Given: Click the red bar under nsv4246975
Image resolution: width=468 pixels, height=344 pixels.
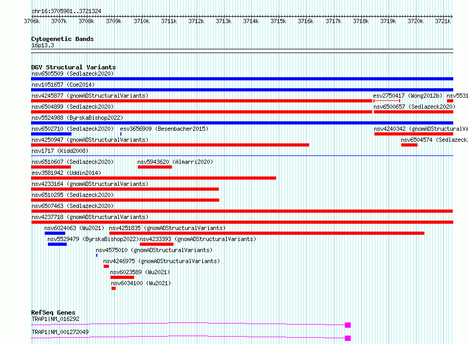Looking at the screenshot, I should click(x=106, y=266).
